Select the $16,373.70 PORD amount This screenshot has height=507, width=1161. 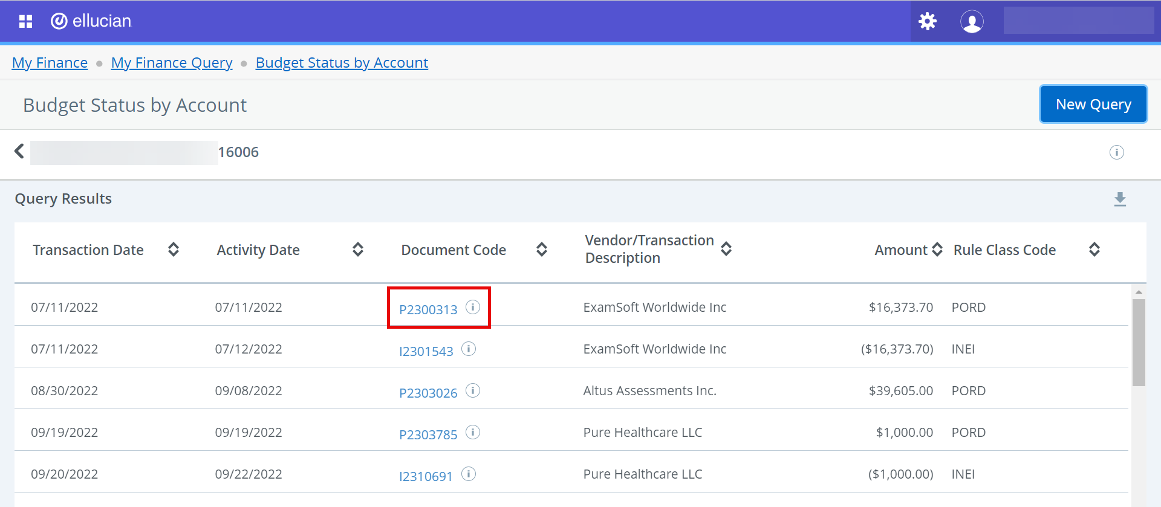901,308
